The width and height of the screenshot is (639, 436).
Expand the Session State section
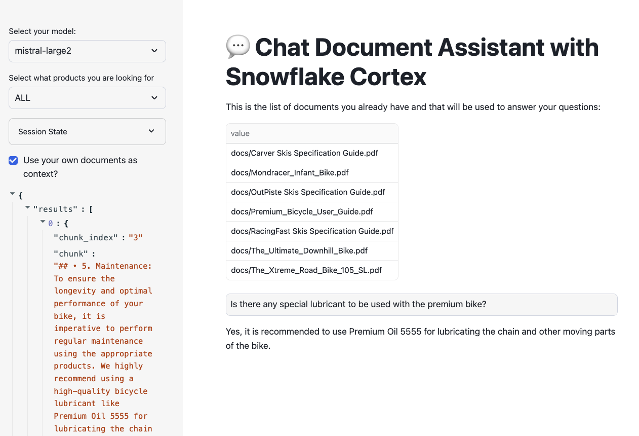click(87, 131)
